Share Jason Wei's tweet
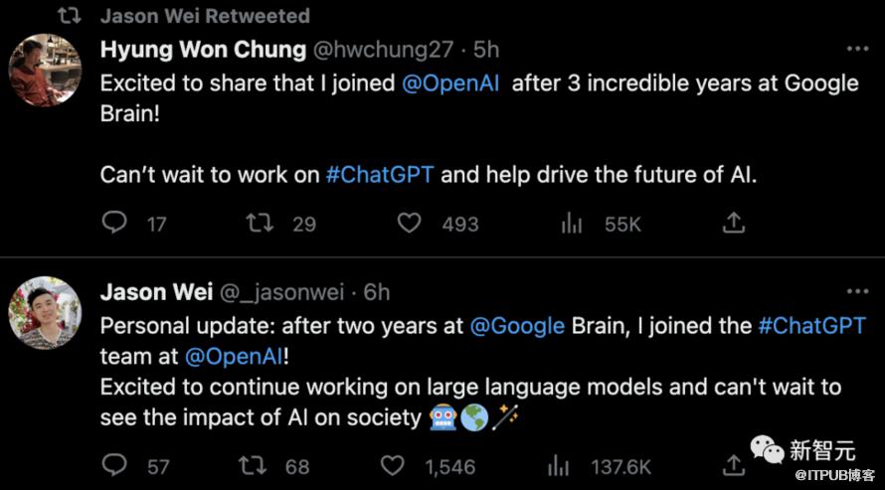This screenshot has width=885, height=490. [734, 466]
